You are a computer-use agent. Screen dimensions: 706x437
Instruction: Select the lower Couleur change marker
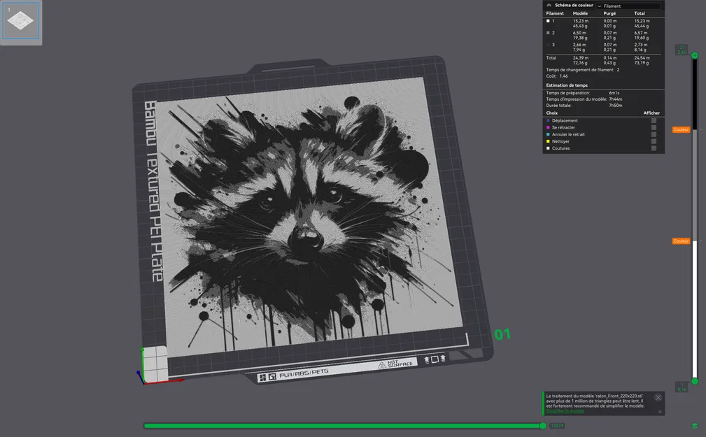(680, 241)
